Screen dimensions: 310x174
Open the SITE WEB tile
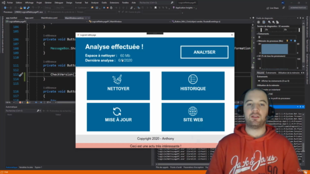(x=193, y=117)
